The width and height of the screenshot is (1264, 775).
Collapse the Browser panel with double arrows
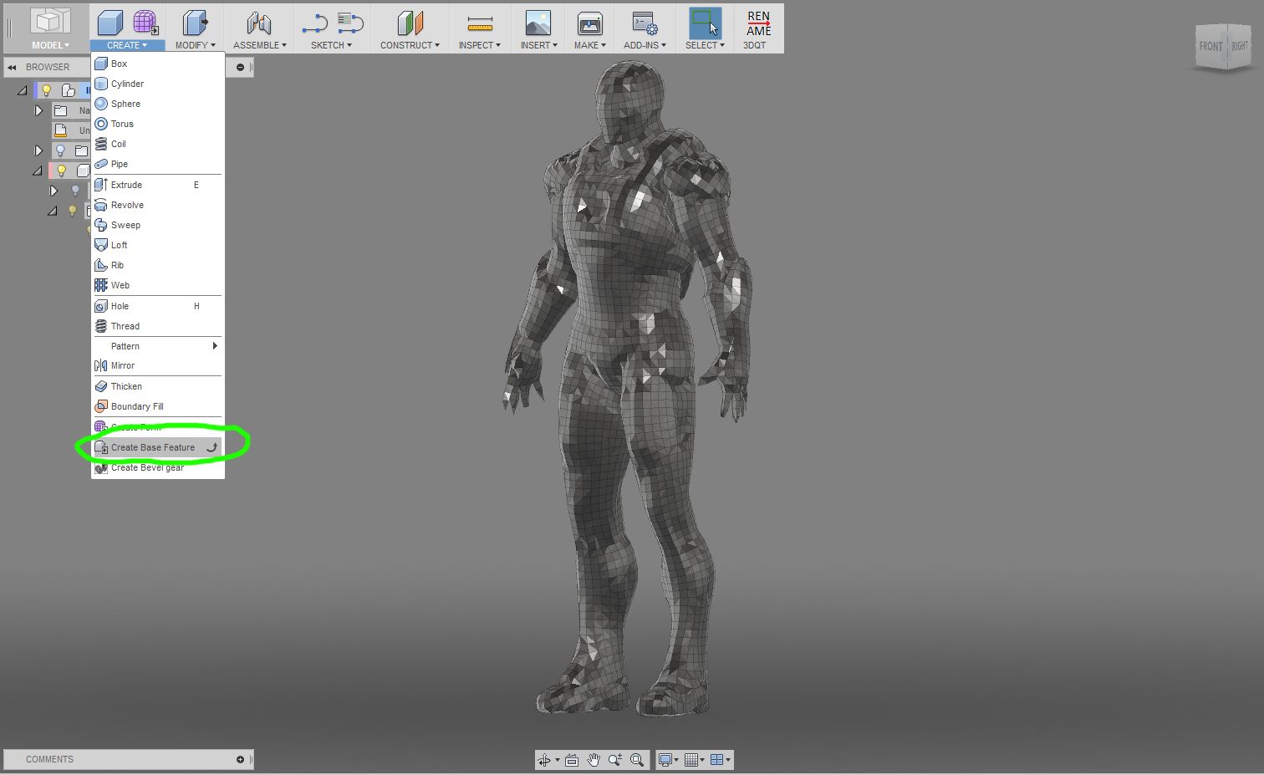click(12, 67)
